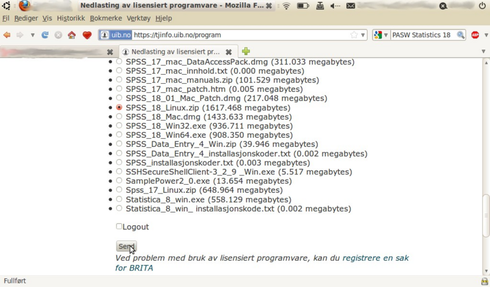Click the scrollbar up arrow
The height and width of the screenshot is (287, 490).
[x=486, y=62]
